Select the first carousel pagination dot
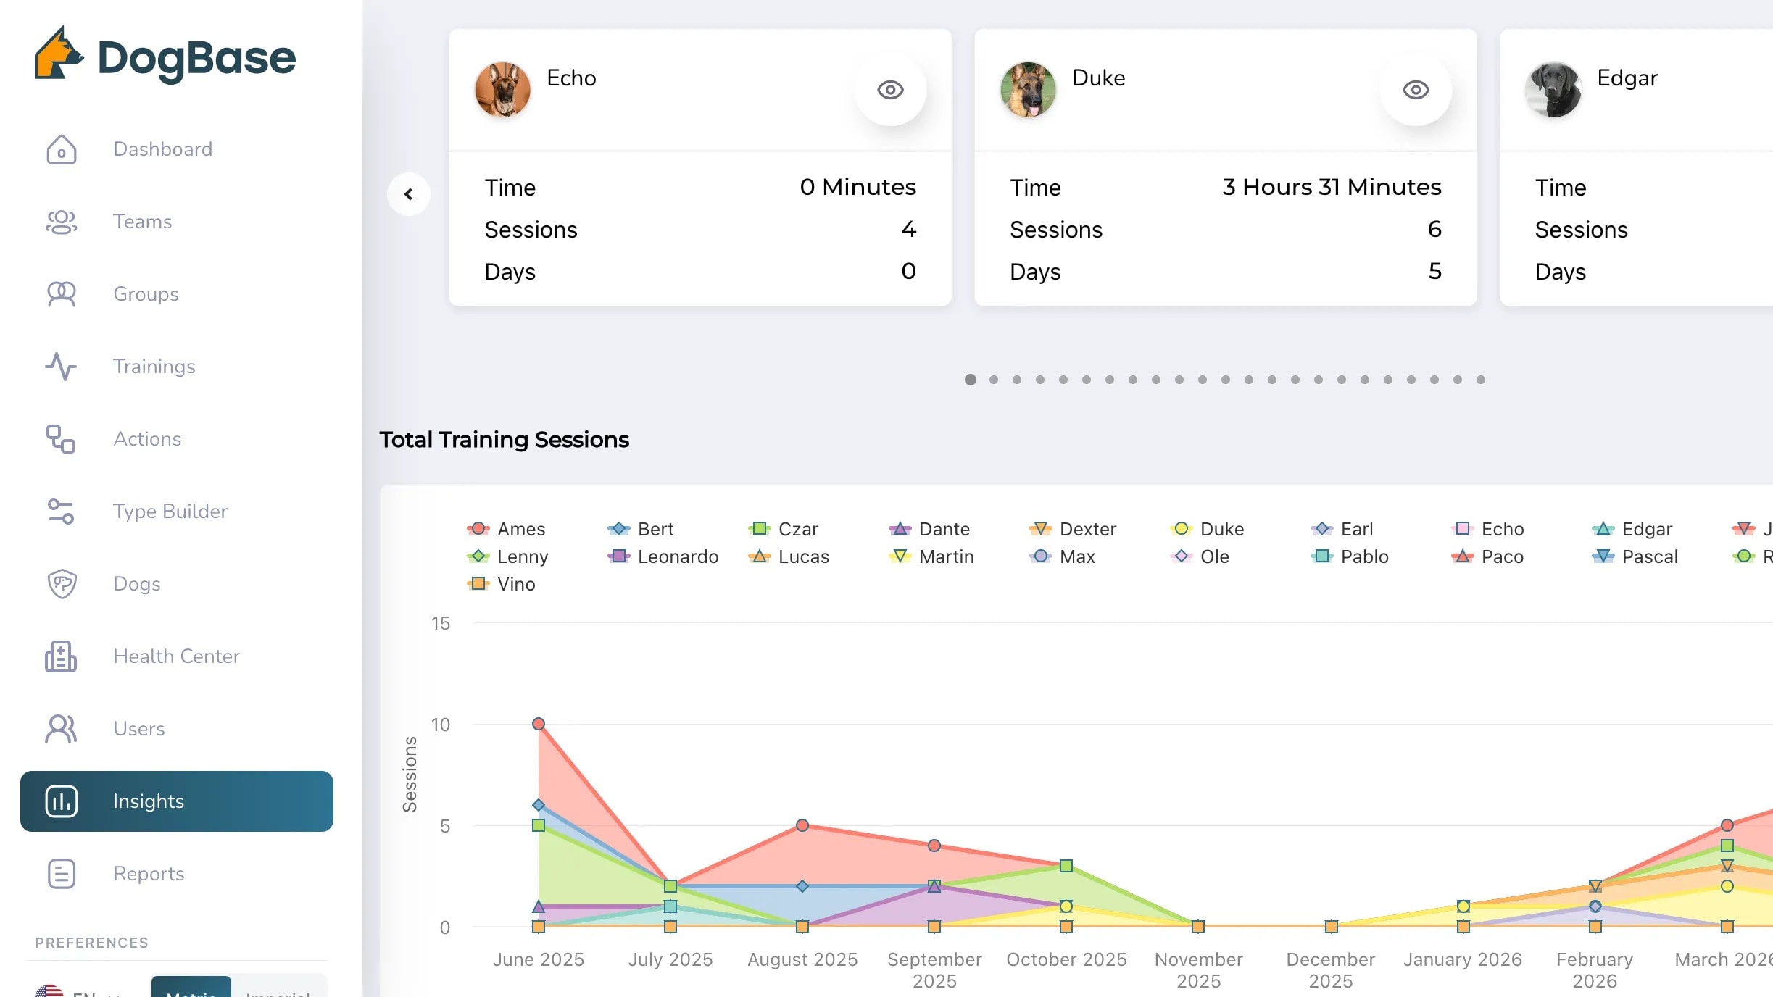The width and height of the screenshot is (1773, 997). pos(971,380)
